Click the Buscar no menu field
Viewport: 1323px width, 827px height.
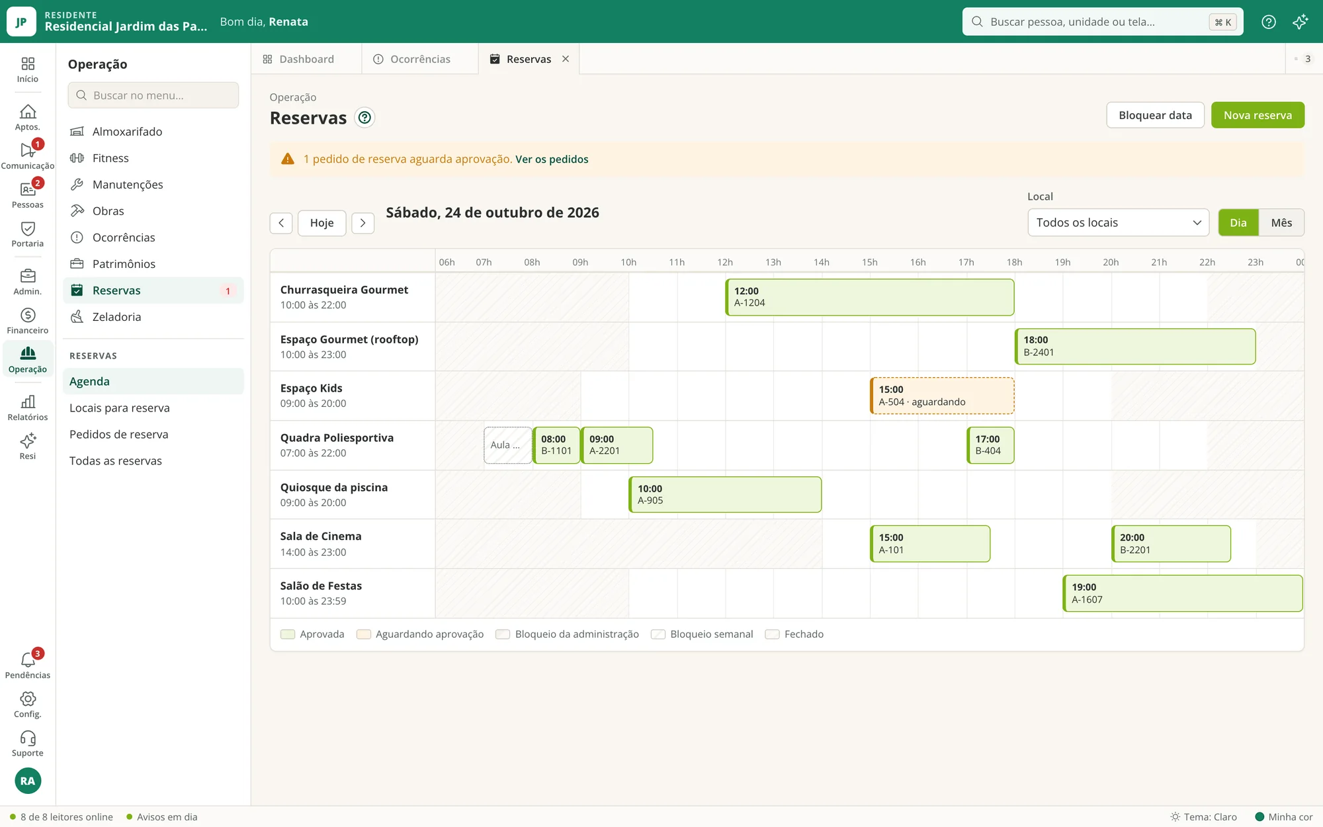click(x=153, y=95)
